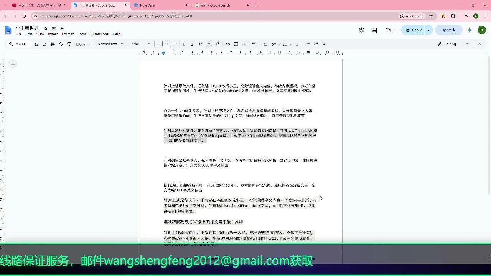The height and width of the screenshot is (276, 491).
Task: Open Chrome extensions puzzle icon
Action: tap(453, 16)
